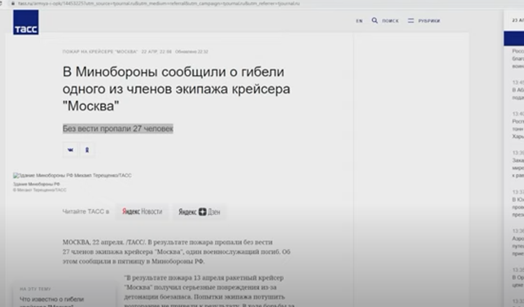The height and width of the screenshot is (307, 524).
Task: Click the address bar lock icon
Action: 12,4
